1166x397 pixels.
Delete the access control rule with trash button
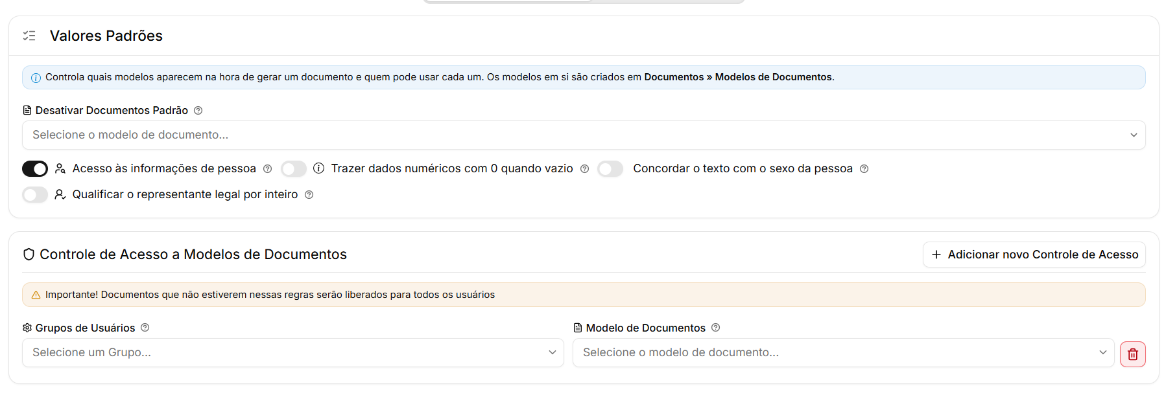pos(1133,354)
